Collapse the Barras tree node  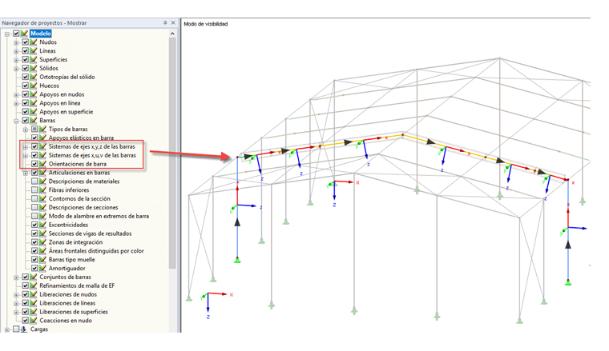(16, 121)
